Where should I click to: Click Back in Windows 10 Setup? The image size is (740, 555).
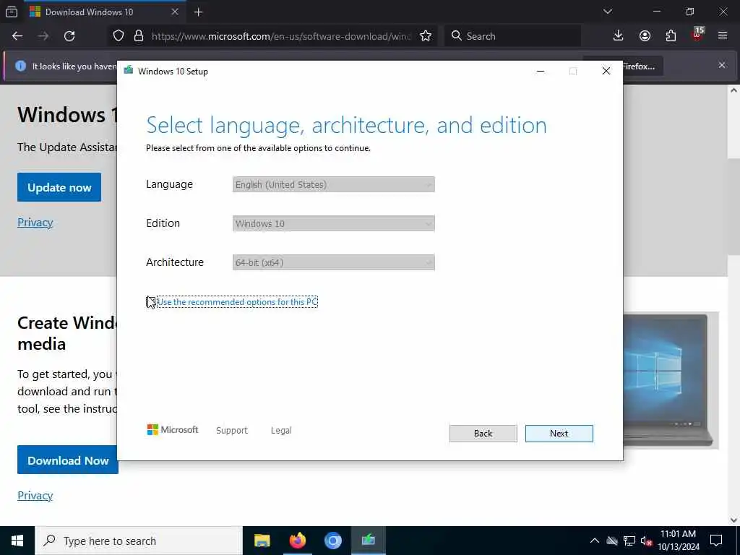coord(483,434)
